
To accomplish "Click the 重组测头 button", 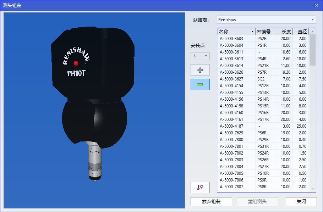I will tap(257, 201).
